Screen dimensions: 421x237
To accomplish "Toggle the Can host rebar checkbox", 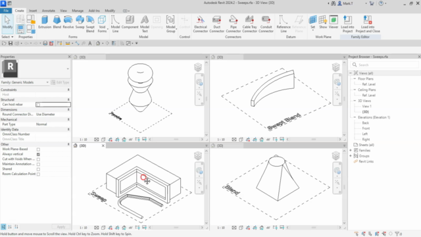I will pos(38,105).
